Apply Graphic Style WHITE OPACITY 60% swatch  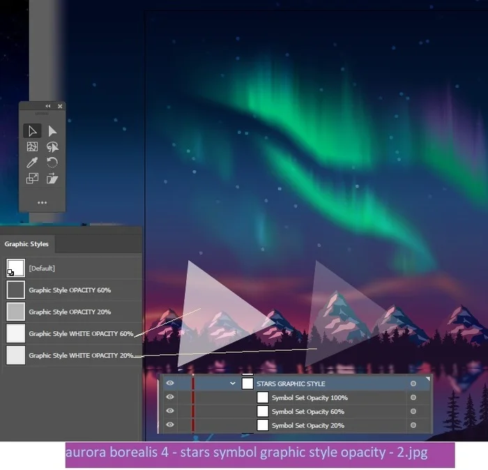tap(15, 333)
